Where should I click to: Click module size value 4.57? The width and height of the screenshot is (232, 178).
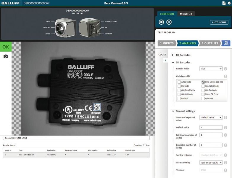point(127,155)
